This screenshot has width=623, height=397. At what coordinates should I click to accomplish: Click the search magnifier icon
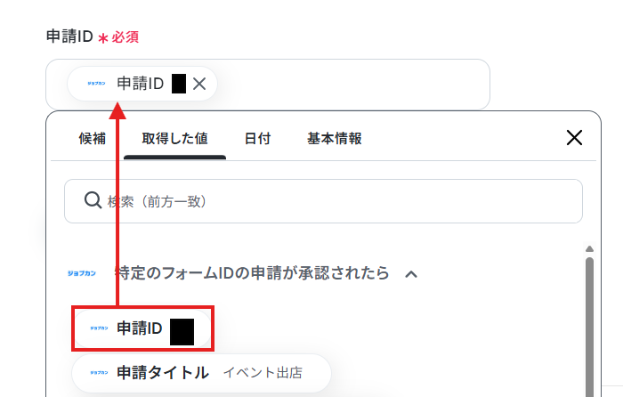coord(93,200)
